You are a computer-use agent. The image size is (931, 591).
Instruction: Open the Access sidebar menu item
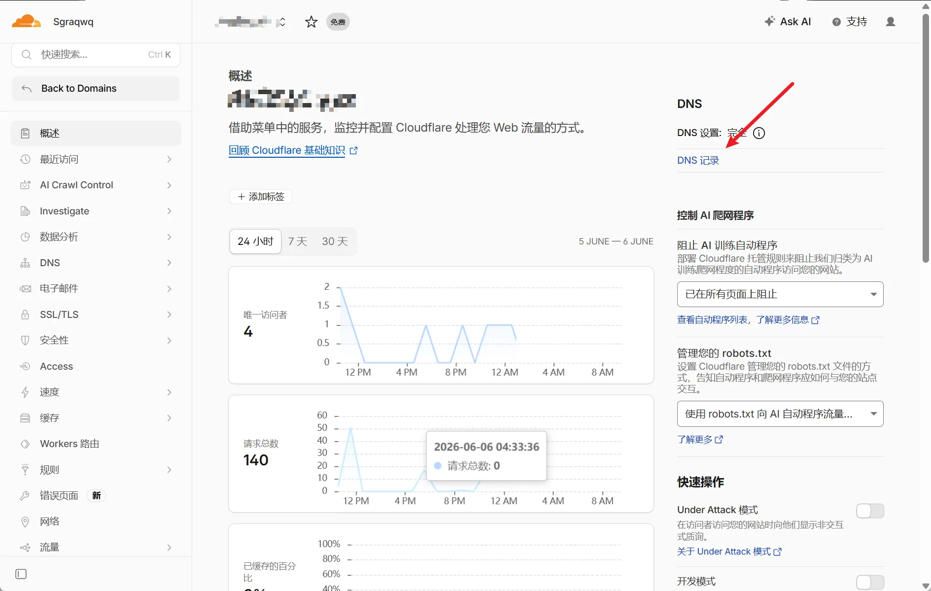coord(96,366)
